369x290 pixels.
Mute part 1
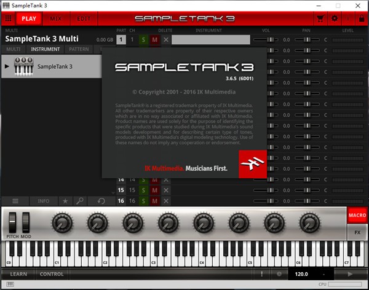click(154, 39)
